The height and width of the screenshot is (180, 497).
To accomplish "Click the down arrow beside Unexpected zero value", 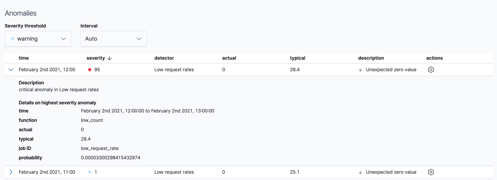I will tap(360, 69).
